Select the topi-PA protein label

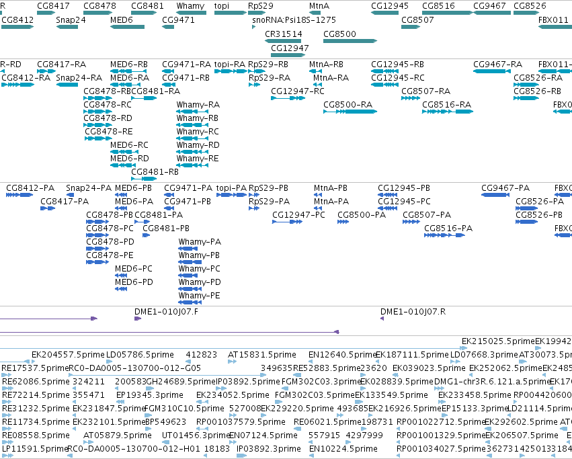point(232,188)
